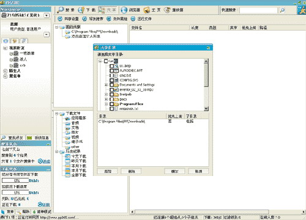Click the OK button in share directory dialog
The width and height of the screenshot is (306, 220).
tap(175, 171)
